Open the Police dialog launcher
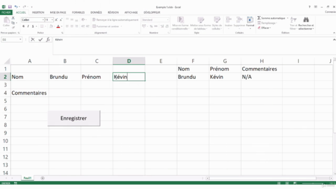The height and width of the screenshot is (189, 336). pos(62,33)
